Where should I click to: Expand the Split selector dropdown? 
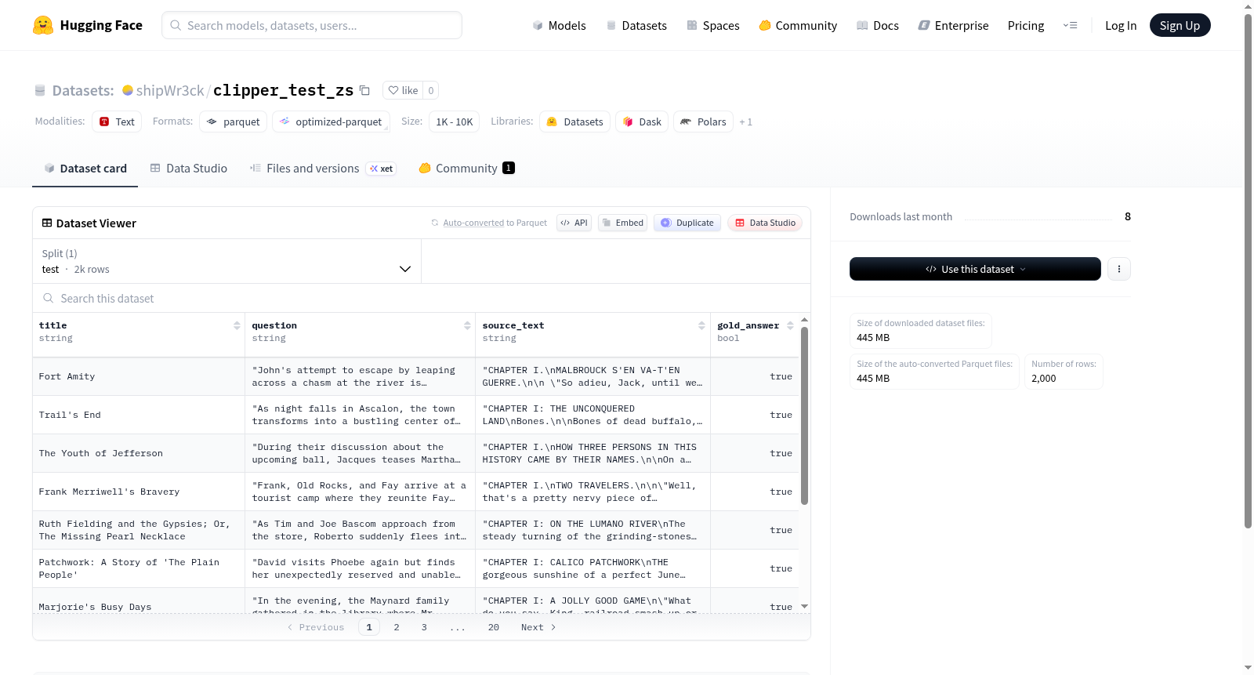[227, 261]
